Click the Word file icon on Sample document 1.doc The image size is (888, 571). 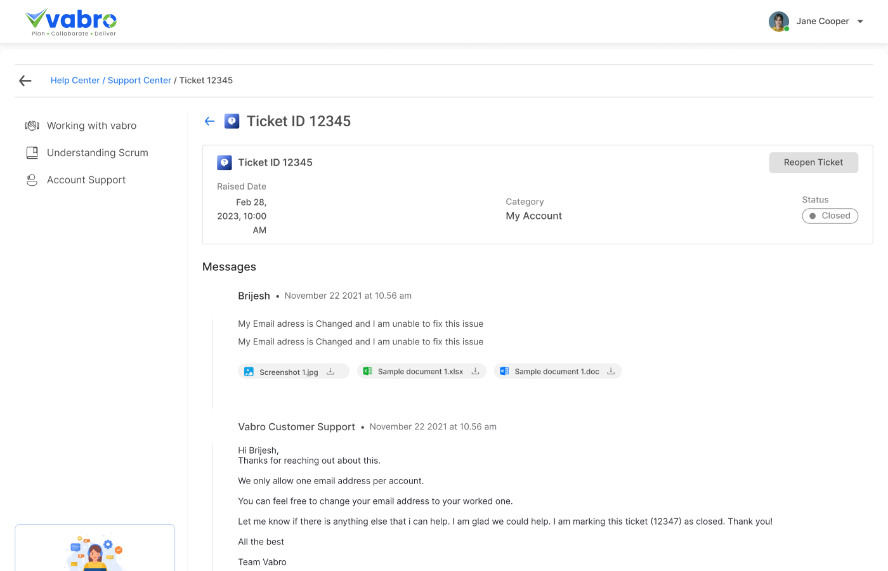pyautogui.click(x=504, y=371)
